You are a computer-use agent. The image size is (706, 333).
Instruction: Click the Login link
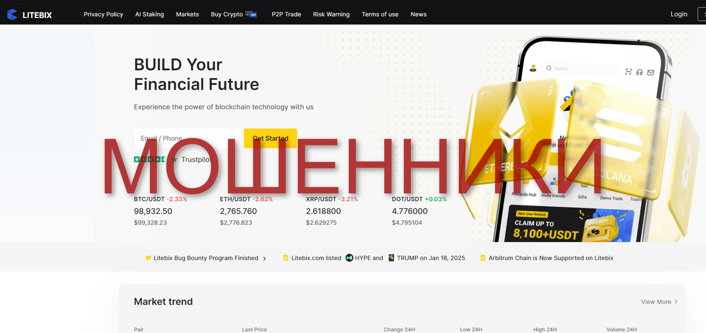679,14
